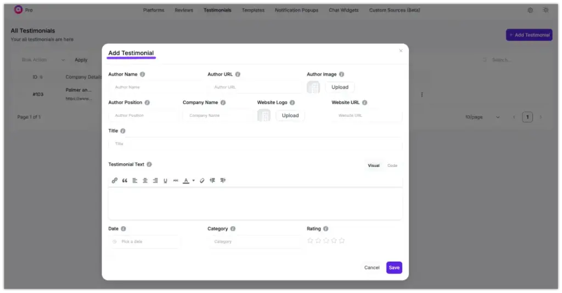The height and width of the screenshot is (293, 562).
Task: Set the rating to two stars
Action: (318, 240)
